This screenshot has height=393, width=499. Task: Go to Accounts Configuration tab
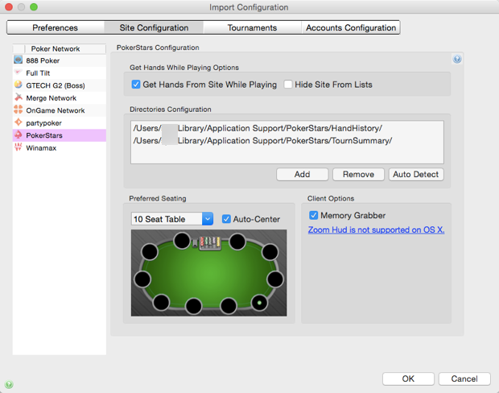(x=351, y=27)
